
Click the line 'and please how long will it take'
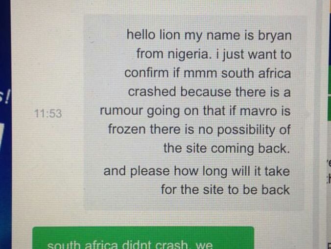pyautogui.click(x=196, y=171)
